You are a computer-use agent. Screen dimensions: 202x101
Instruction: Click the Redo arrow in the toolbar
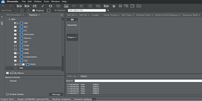[x=11, y=6]
